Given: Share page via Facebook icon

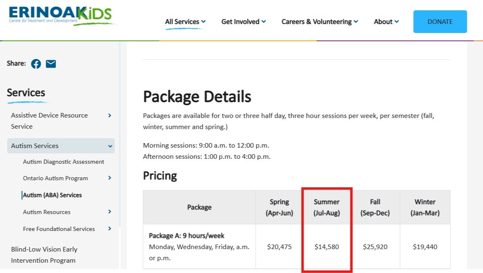Looking at the screenshot, I should click(36, 64).
